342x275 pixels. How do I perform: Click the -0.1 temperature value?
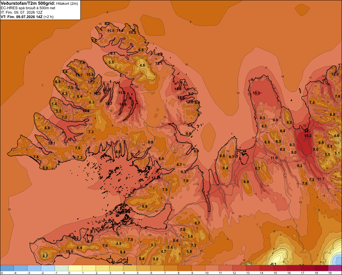coord(273,264)
